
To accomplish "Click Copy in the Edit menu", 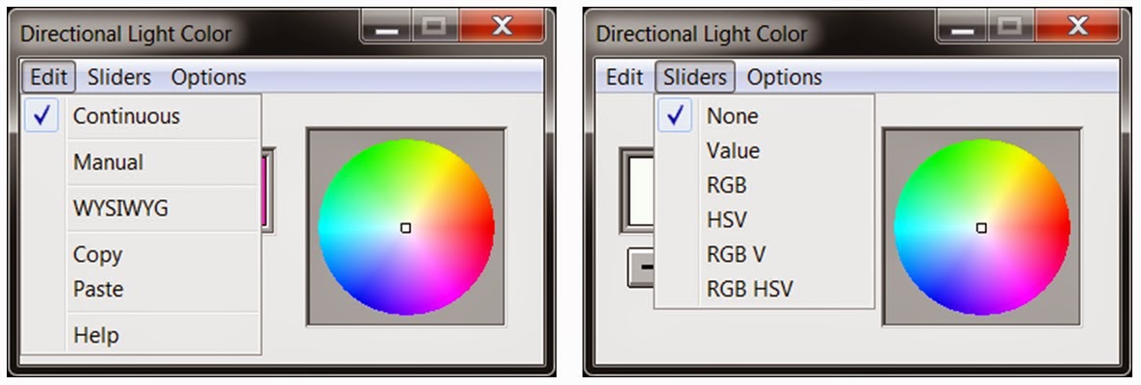I will tap(97, 255).
